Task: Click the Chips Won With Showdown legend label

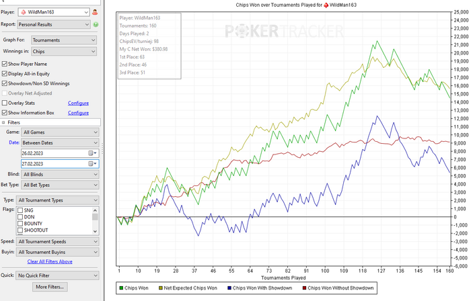Action: click(262, 288)
